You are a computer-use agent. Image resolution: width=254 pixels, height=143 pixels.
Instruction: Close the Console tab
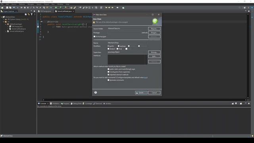(48, 103)
